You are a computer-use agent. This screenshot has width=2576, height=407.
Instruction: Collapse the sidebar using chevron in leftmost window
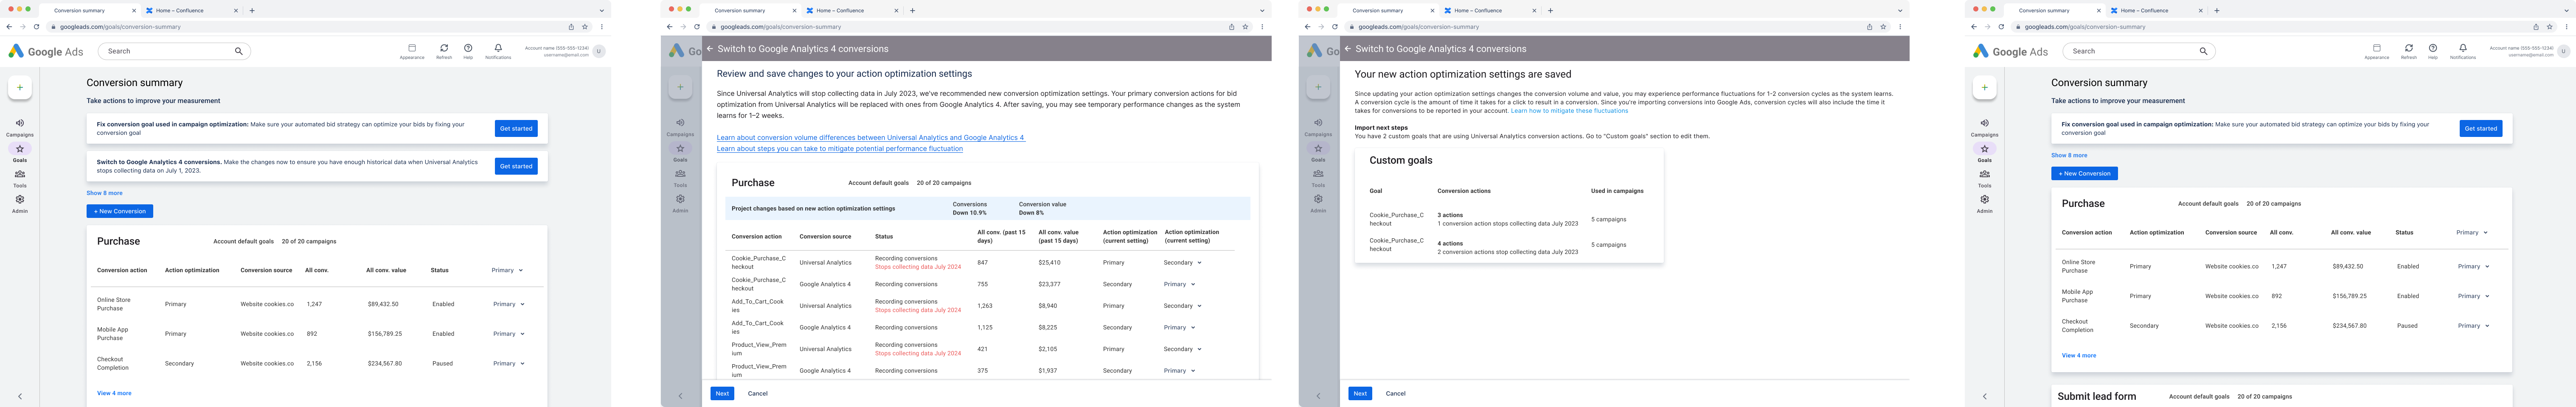[19, 396]
